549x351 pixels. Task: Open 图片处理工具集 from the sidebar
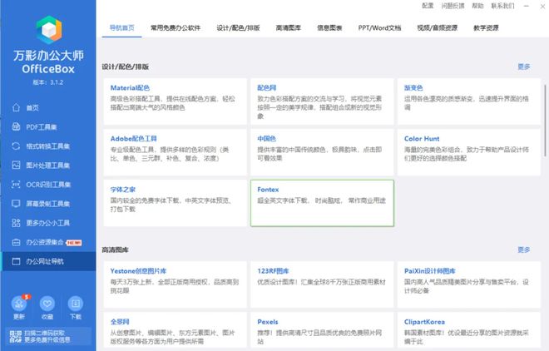click(x=15, y=166)
